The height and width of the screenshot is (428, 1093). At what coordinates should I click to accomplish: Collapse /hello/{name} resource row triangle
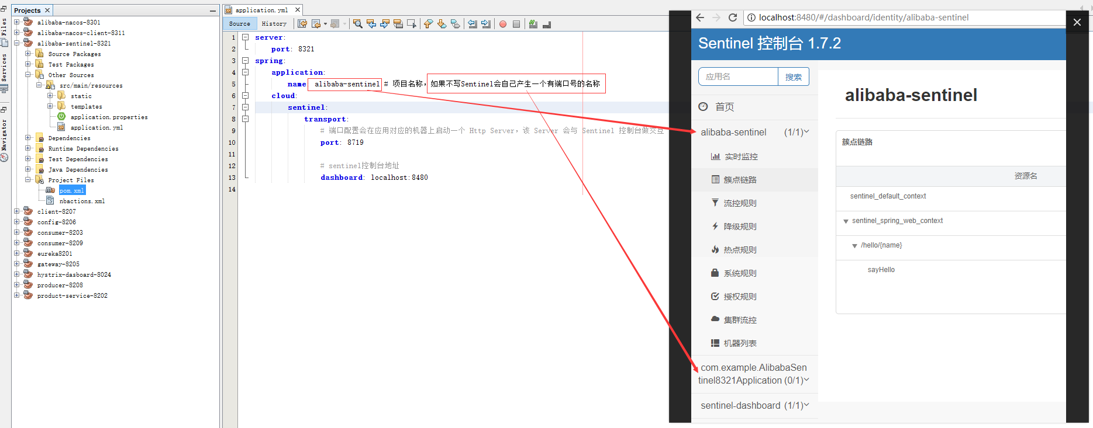854,246
